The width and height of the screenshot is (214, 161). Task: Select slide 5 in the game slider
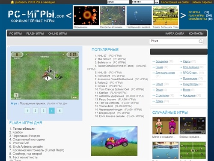[x=60, y=111]
